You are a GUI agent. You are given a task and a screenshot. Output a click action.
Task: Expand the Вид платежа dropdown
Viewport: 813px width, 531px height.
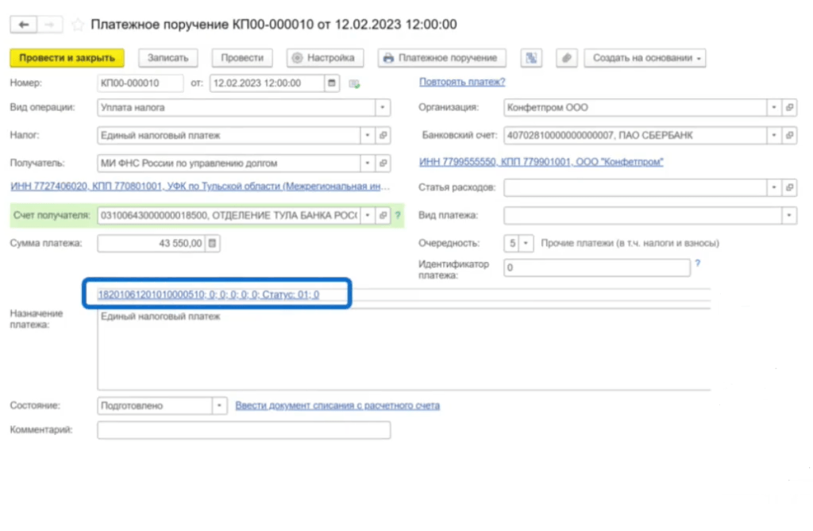point(788,215)
